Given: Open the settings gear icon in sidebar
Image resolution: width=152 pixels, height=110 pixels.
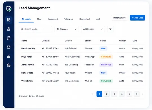Looking at the screenshot, I should (x=9, y=65).
